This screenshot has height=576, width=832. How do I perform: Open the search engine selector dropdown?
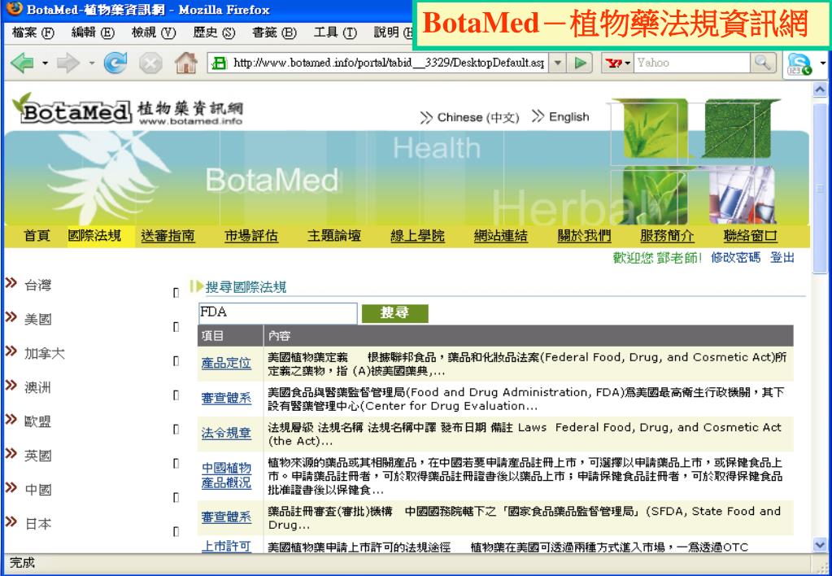[x=628, y=63]
